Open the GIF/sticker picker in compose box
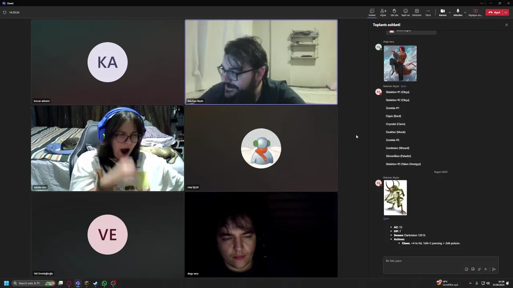Viewport: 513px width, 288px height. [x=473, y=269]
